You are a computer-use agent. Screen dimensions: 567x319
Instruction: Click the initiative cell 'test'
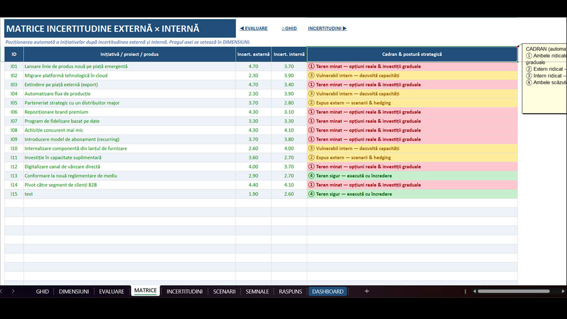point(130,194)
